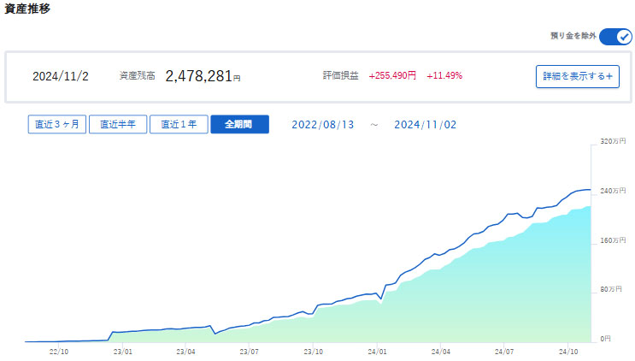Click the 23/04 label on chart axis
This screenshot has width=635, height=361.
click(185, 351)
